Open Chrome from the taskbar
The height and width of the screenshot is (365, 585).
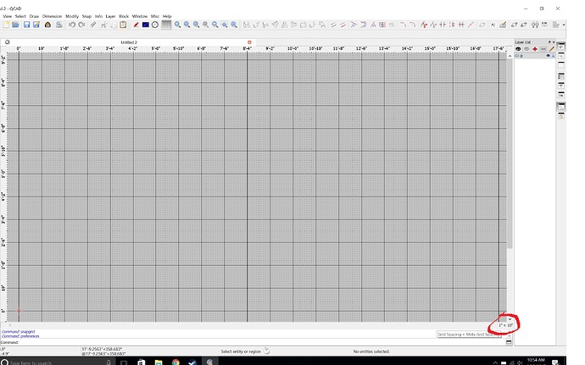[175, 362]
